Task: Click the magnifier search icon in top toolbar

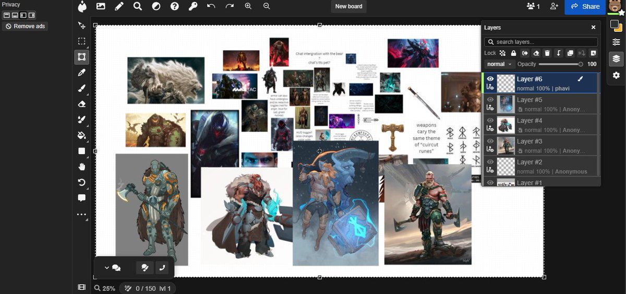Action: point(137,6)
